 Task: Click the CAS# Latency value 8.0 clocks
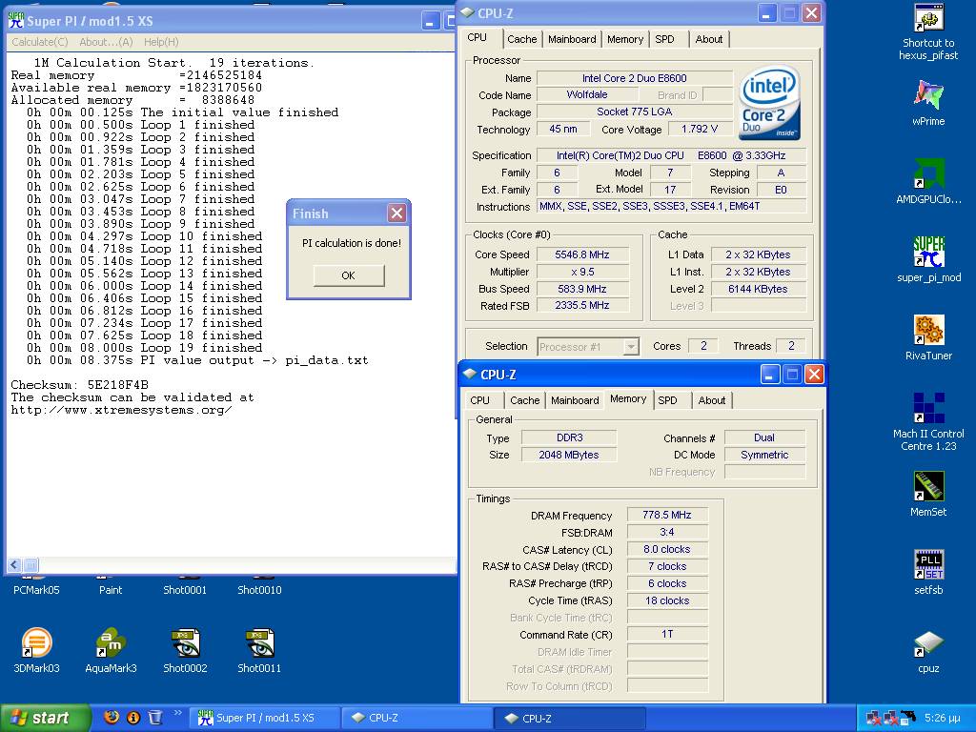click(666, 549)
